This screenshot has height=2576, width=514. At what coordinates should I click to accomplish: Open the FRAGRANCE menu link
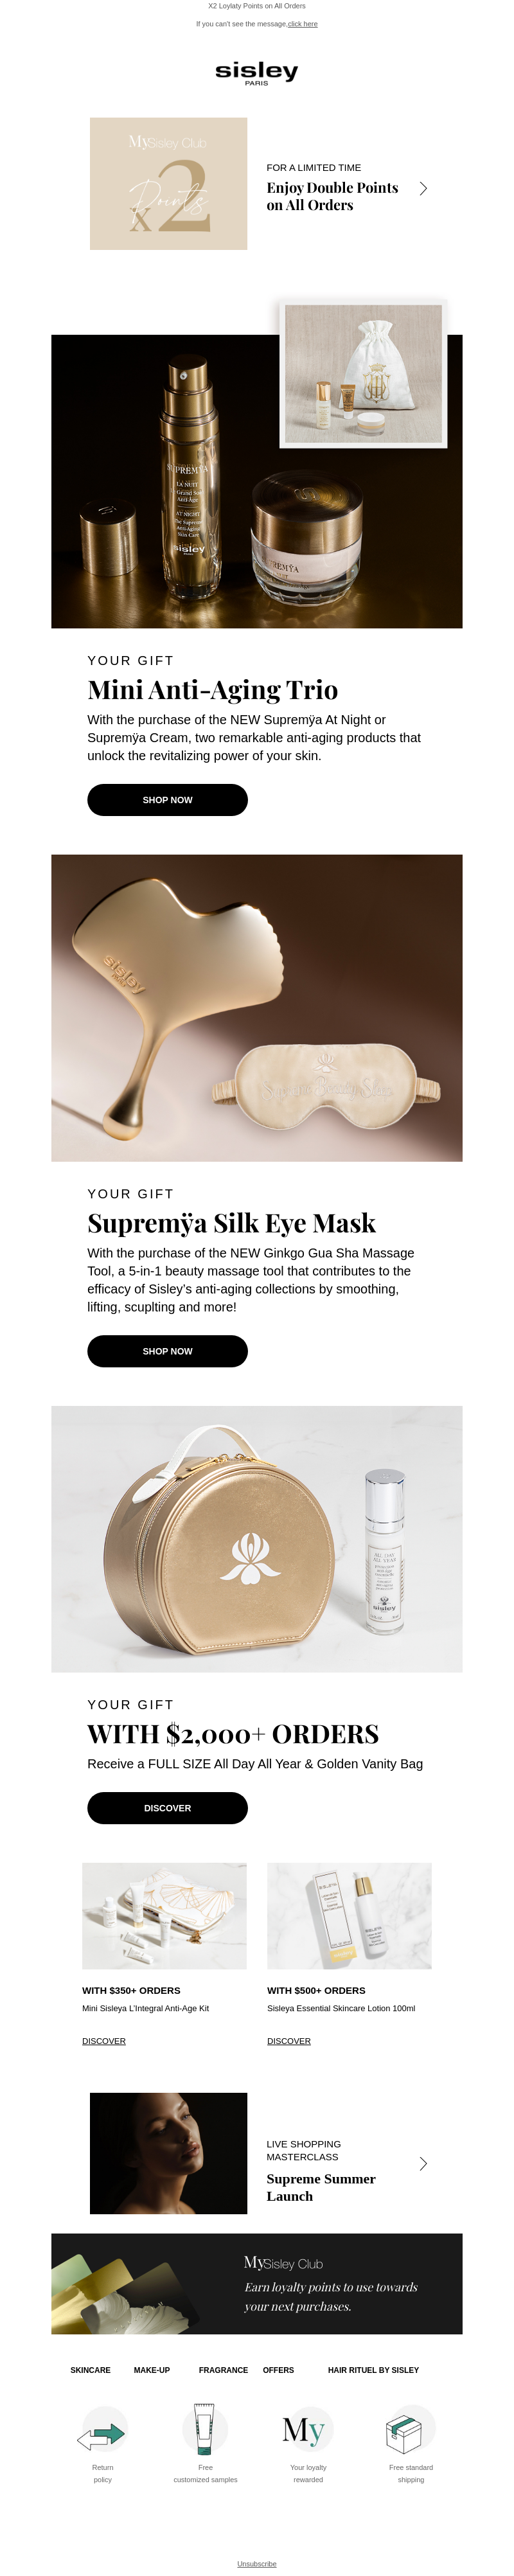(x=223, y=2370)
